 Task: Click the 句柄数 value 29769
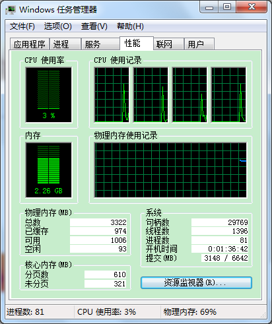point(220,222)
